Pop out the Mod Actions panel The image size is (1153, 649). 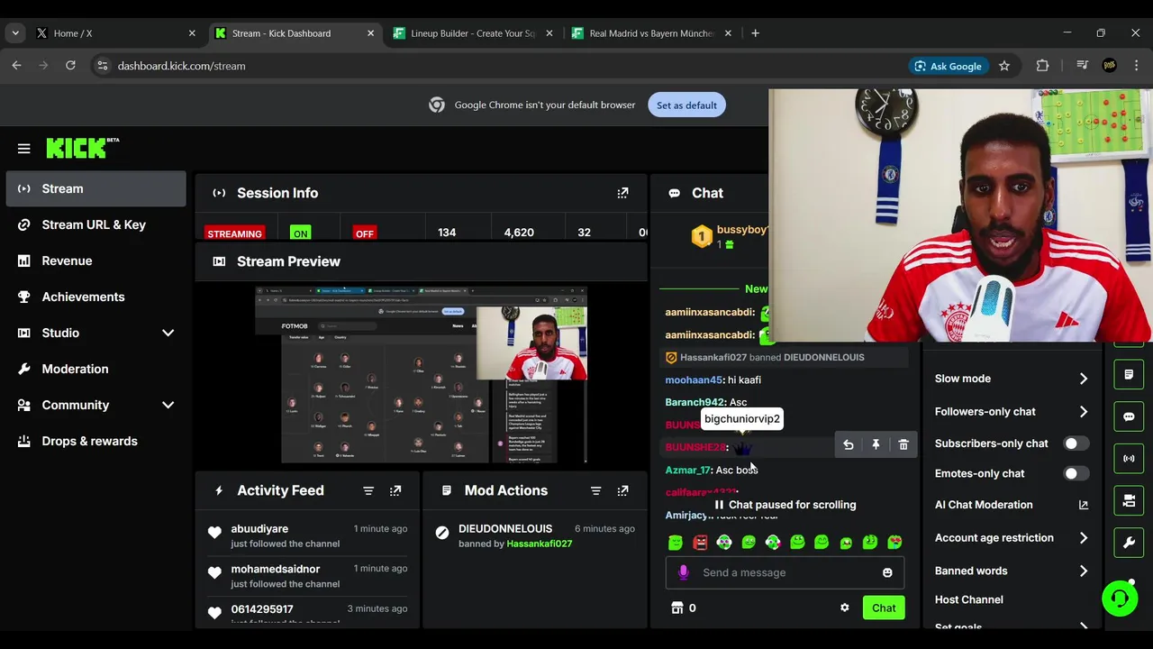622,490
